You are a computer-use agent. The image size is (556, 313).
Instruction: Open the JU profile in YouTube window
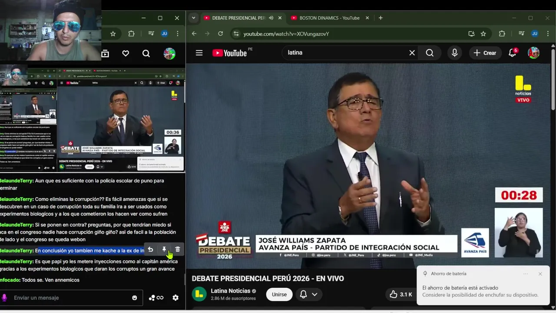[x=535, y=33]
